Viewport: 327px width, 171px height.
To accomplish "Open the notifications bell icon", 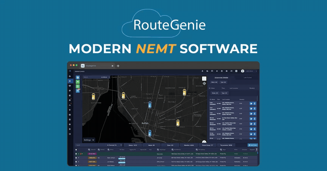I will point(202,71).
